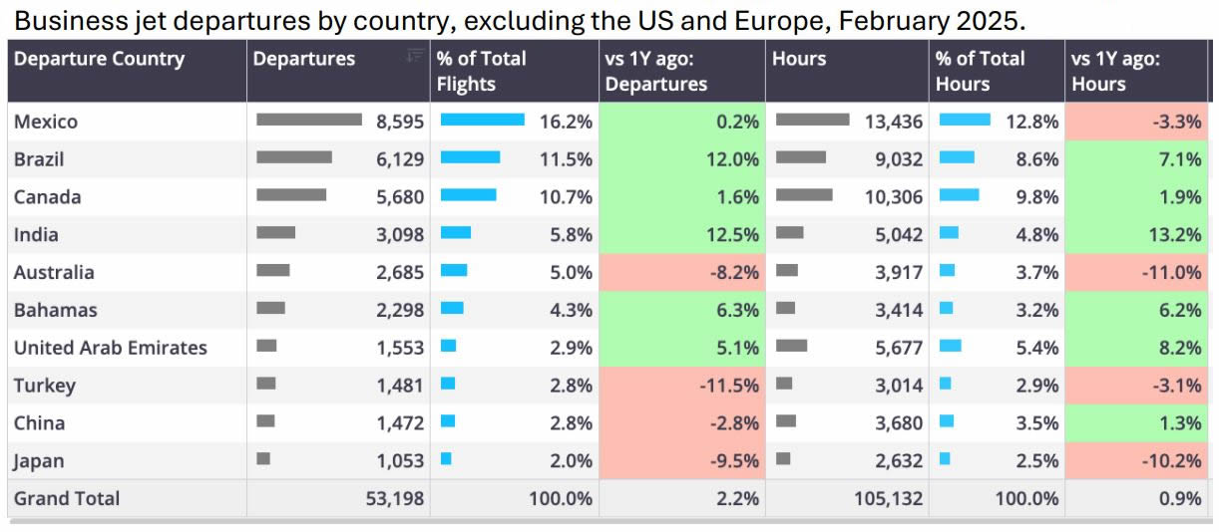The width and height of the screenshot is (1219, 532).
Task: Click the % of Total Flights header
Action: click(x=481, y=71)
